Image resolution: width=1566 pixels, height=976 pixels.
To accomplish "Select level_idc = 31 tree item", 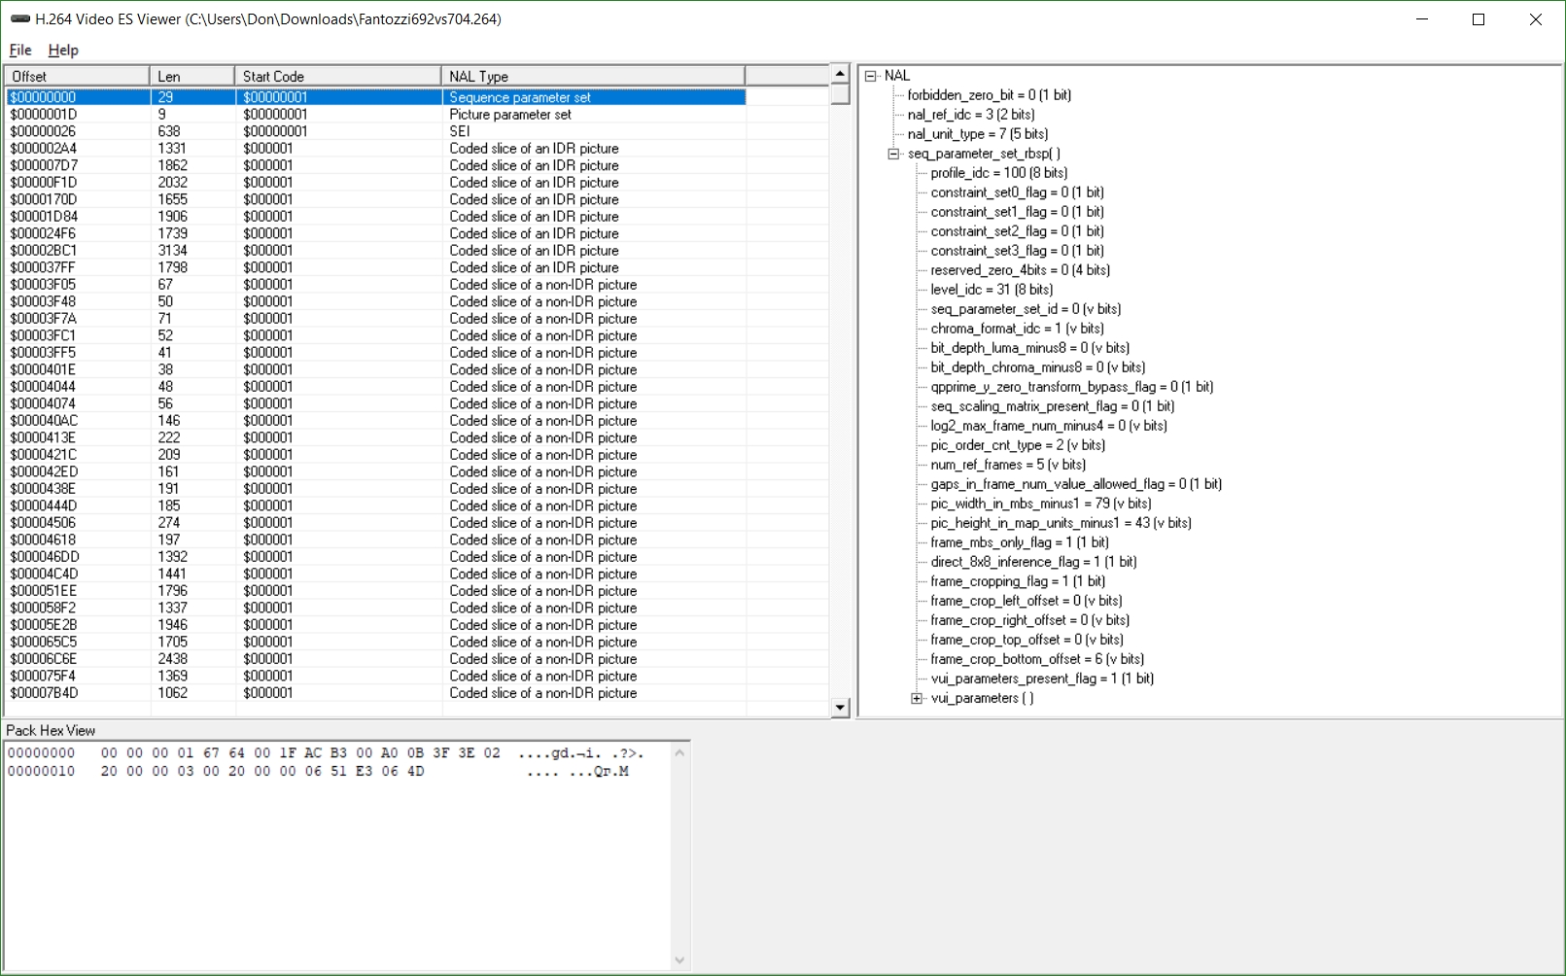I will coord(992,290).
